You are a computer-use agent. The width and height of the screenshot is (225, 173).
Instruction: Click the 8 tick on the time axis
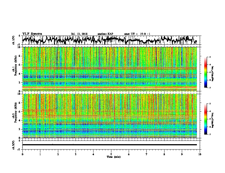tap(164, 154)
